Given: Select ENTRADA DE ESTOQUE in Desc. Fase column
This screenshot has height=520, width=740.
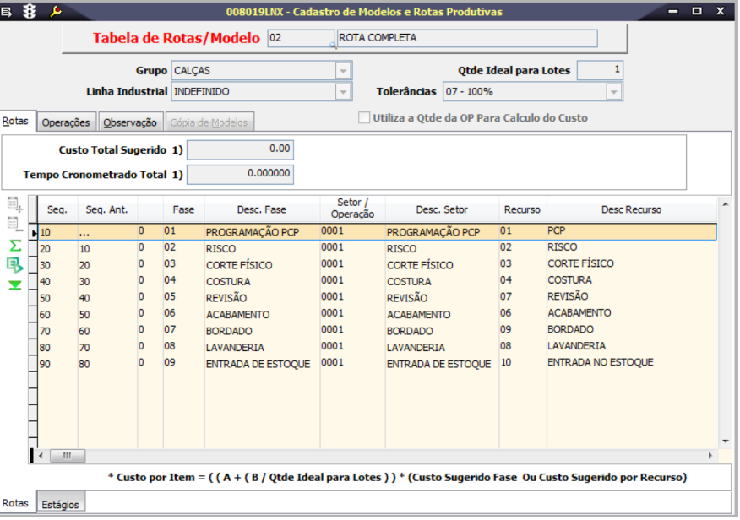Looking at the screenshot, I should pos(258,365).
